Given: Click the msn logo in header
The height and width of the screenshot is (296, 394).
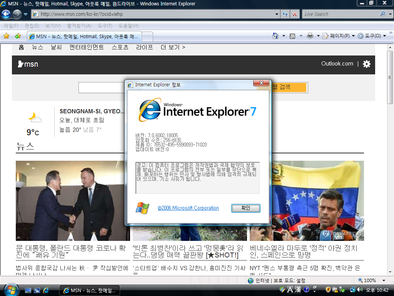Looking at the screenshot, I should (28, 64).
